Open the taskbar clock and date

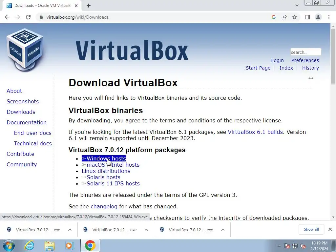click(x=319, y=246)
